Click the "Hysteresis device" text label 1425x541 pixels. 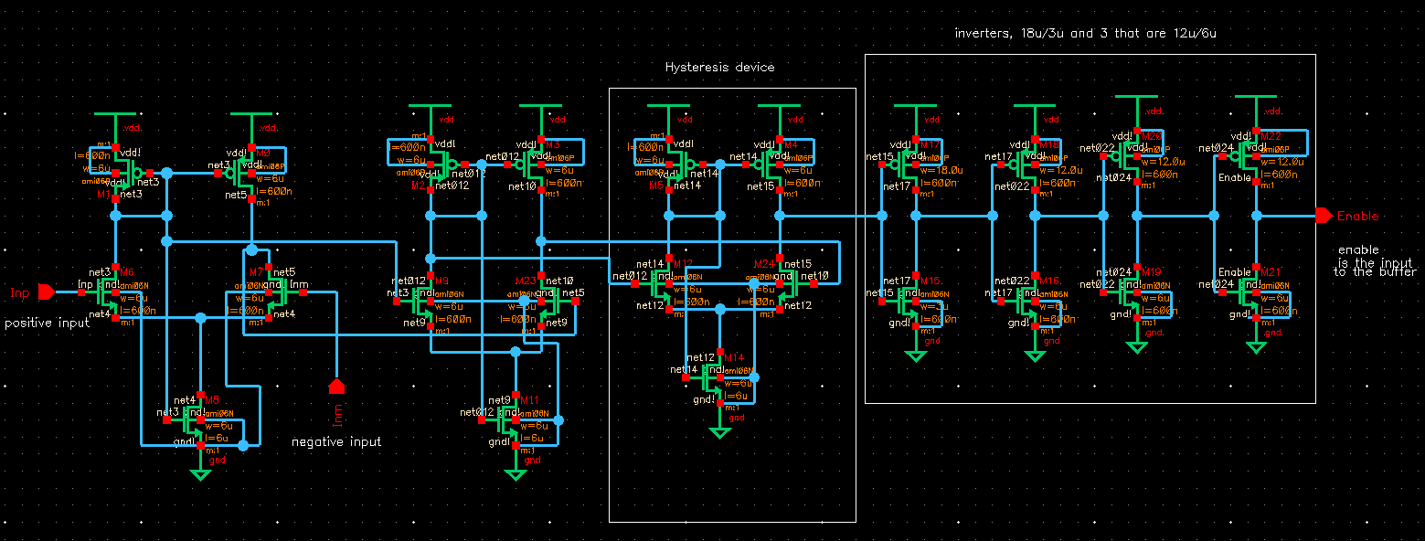coord(719,68)
